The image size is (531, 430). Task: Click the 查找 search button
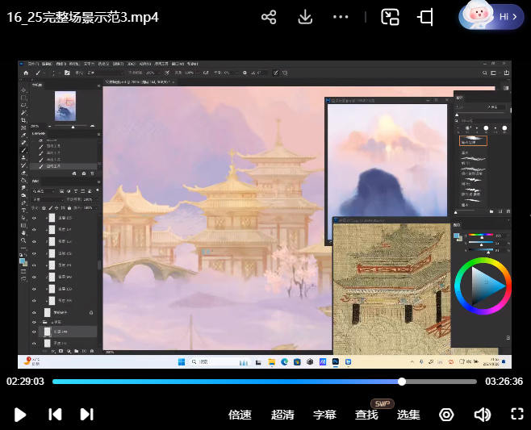pos(366,415)
